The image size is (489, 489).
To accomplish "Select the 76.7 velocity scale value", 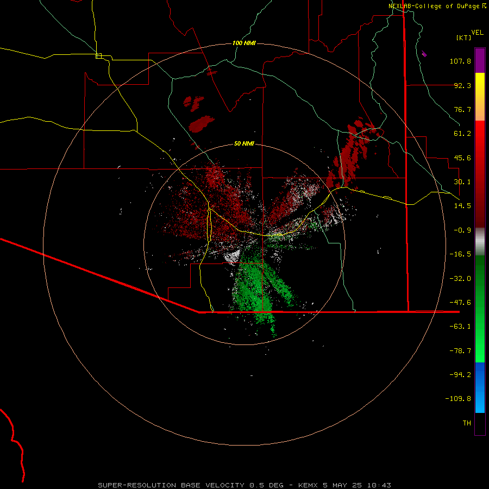I will click(462, 109).
